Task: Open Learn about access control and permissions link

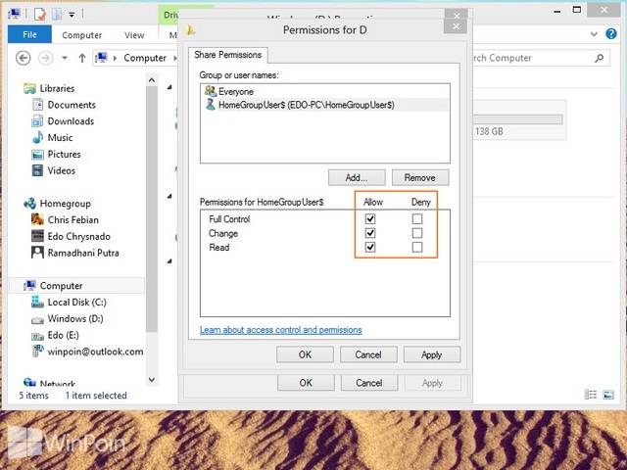Action: (281, 330)
